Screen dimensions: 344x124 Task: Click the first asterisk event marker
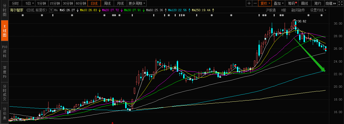pyautogui.click(x=23, y=15)
